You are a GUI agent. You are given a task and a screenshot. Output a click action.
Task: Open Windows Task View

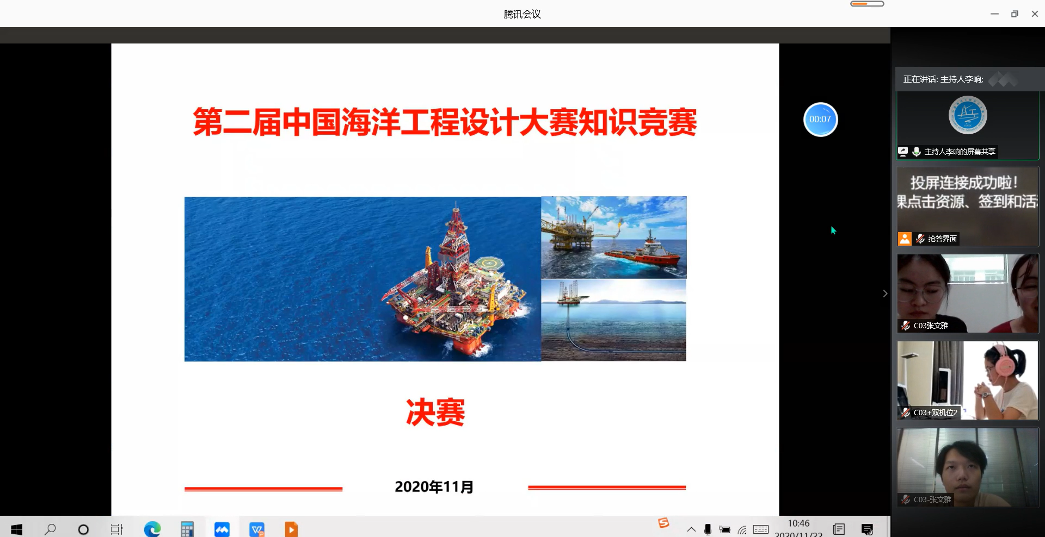tap(116, 528)
